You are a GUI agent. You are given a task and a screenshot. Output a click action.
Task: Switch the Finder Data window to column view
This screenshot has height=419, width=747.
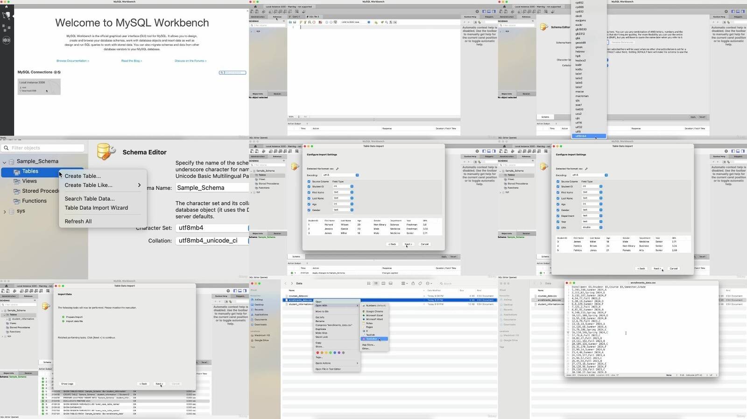point(383,283)
